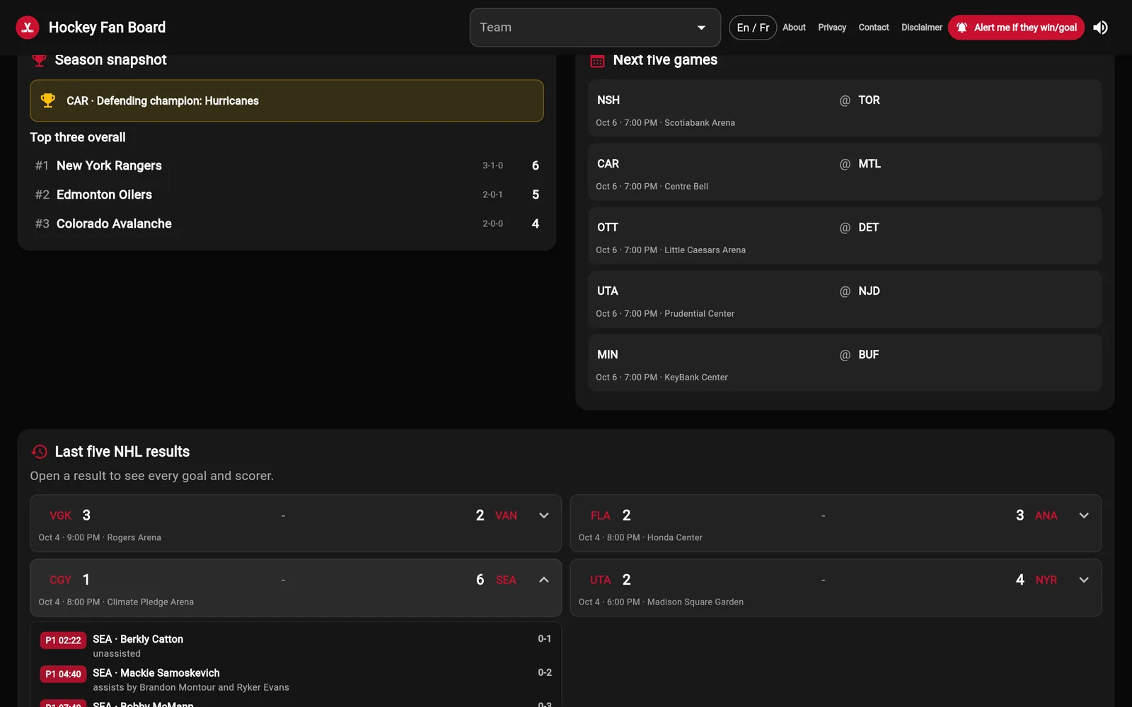The width and height of the screenshot is (1132, 707).
Task: Collapse the CGY vs SEA result
Action: 543,580
